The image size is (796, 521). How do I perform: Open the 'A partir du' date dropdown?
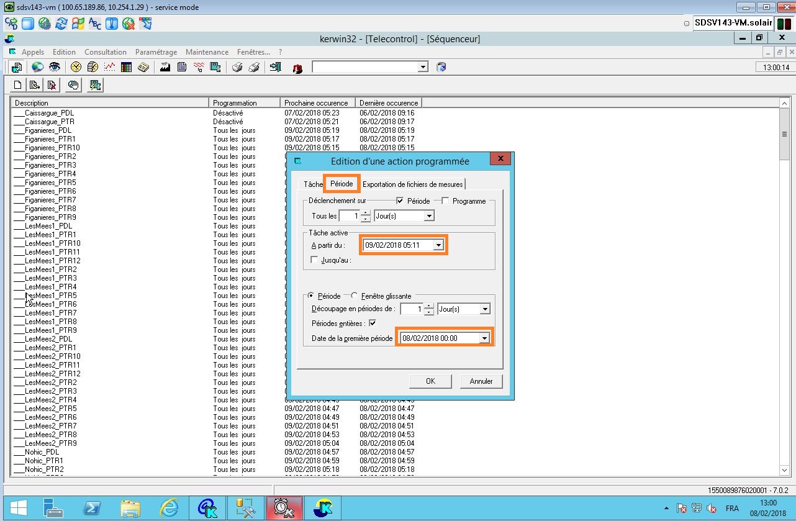tap(439, 245)
